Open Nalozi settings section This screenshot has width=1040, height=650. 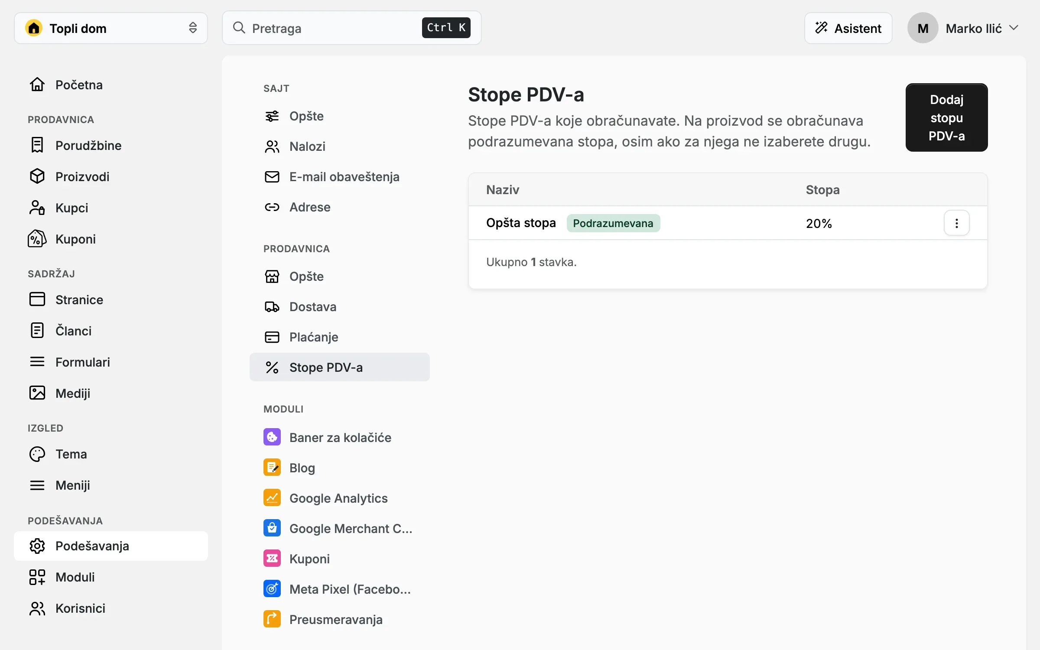[x=340, y=146]
